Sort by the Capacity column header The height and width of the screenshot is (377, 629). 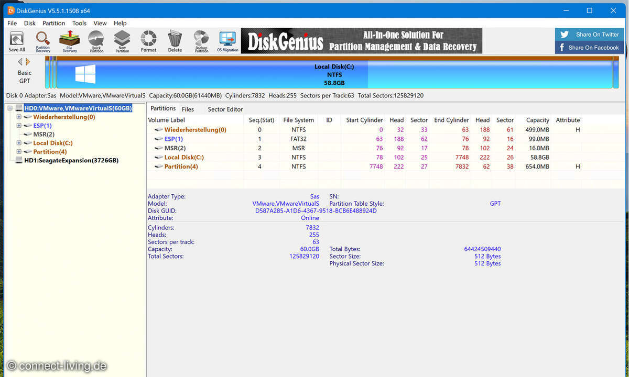click(x=538, y=120)
